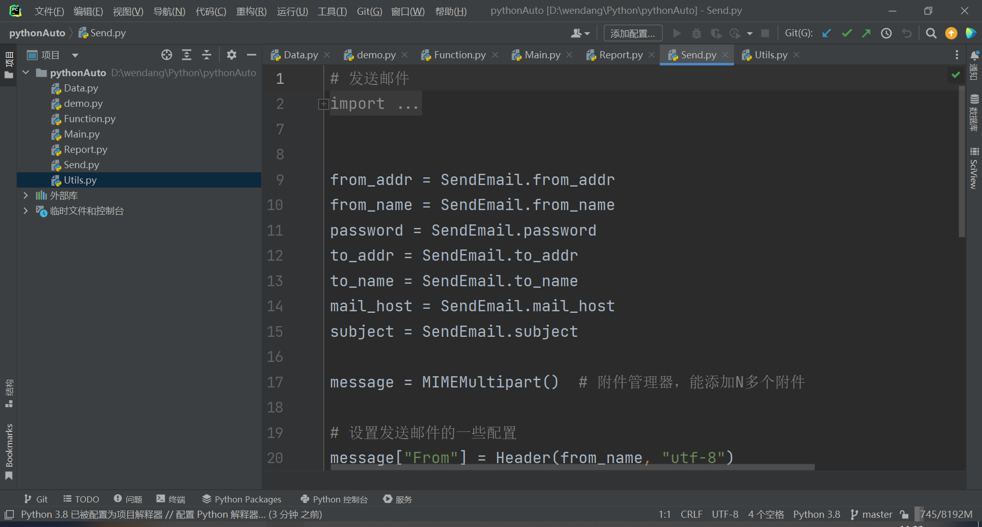This screenshot has width=982, height=527.
Task: Close the demo.py tab
Action: pyautogui.click(x=405, y=55)
